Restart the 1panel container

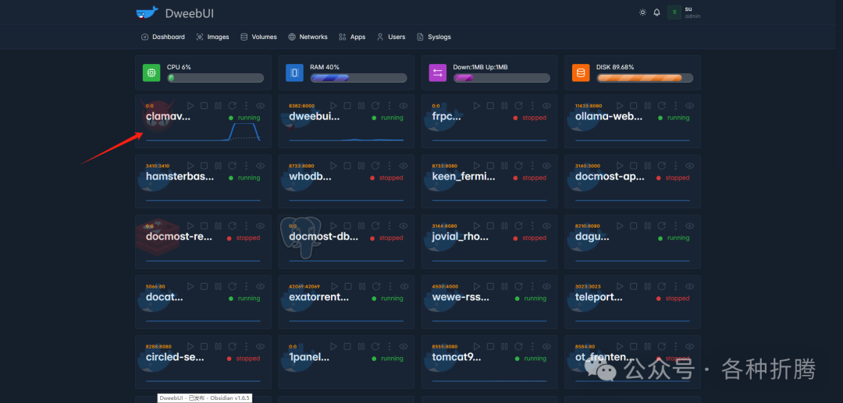pyautogui.click(x=375, y=347)
